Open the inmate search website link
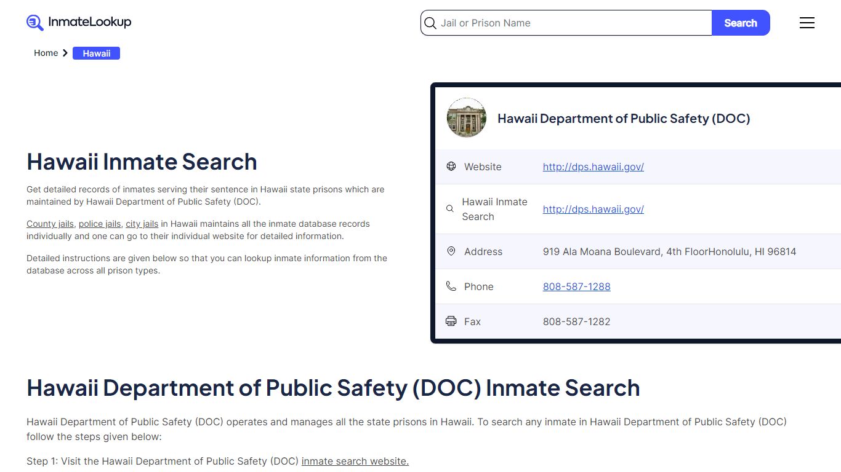This screenshot has width=841, height=472. (355, 461)
